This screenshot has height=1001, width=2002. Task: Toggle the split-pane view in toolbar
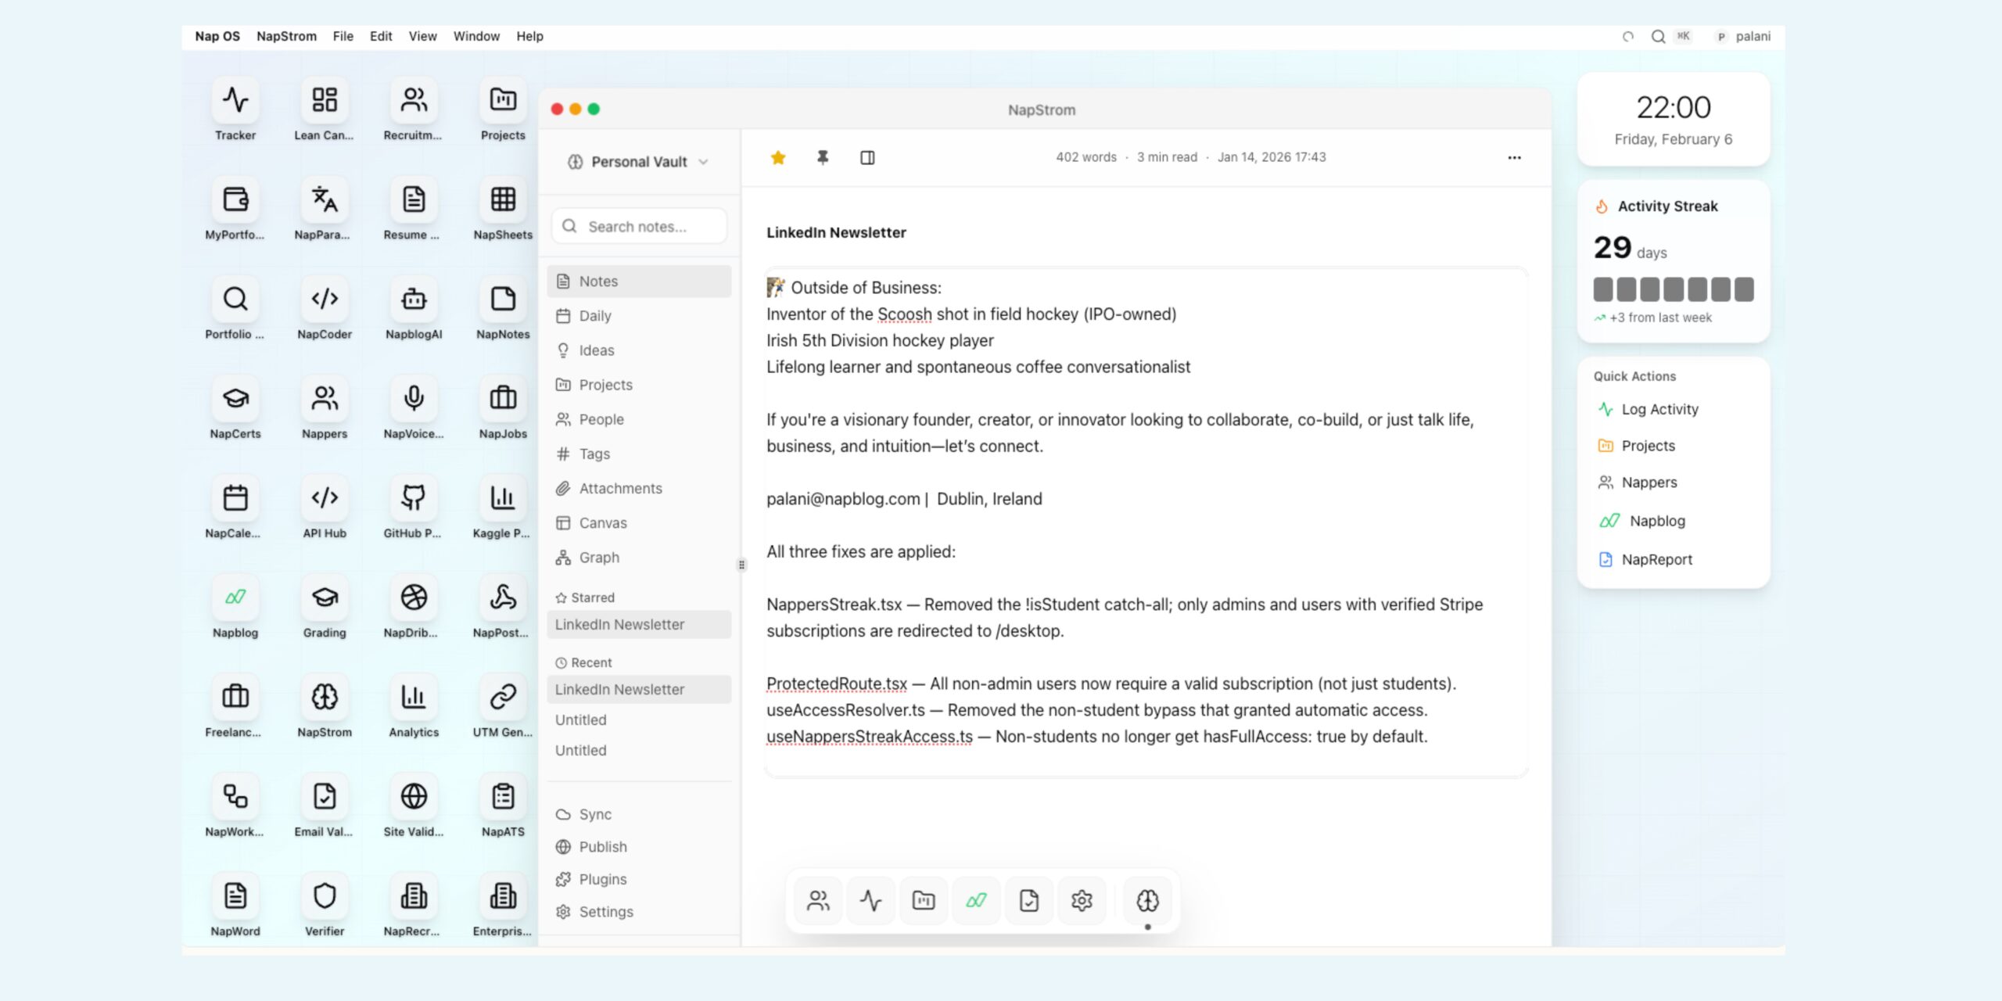[867, 157]
